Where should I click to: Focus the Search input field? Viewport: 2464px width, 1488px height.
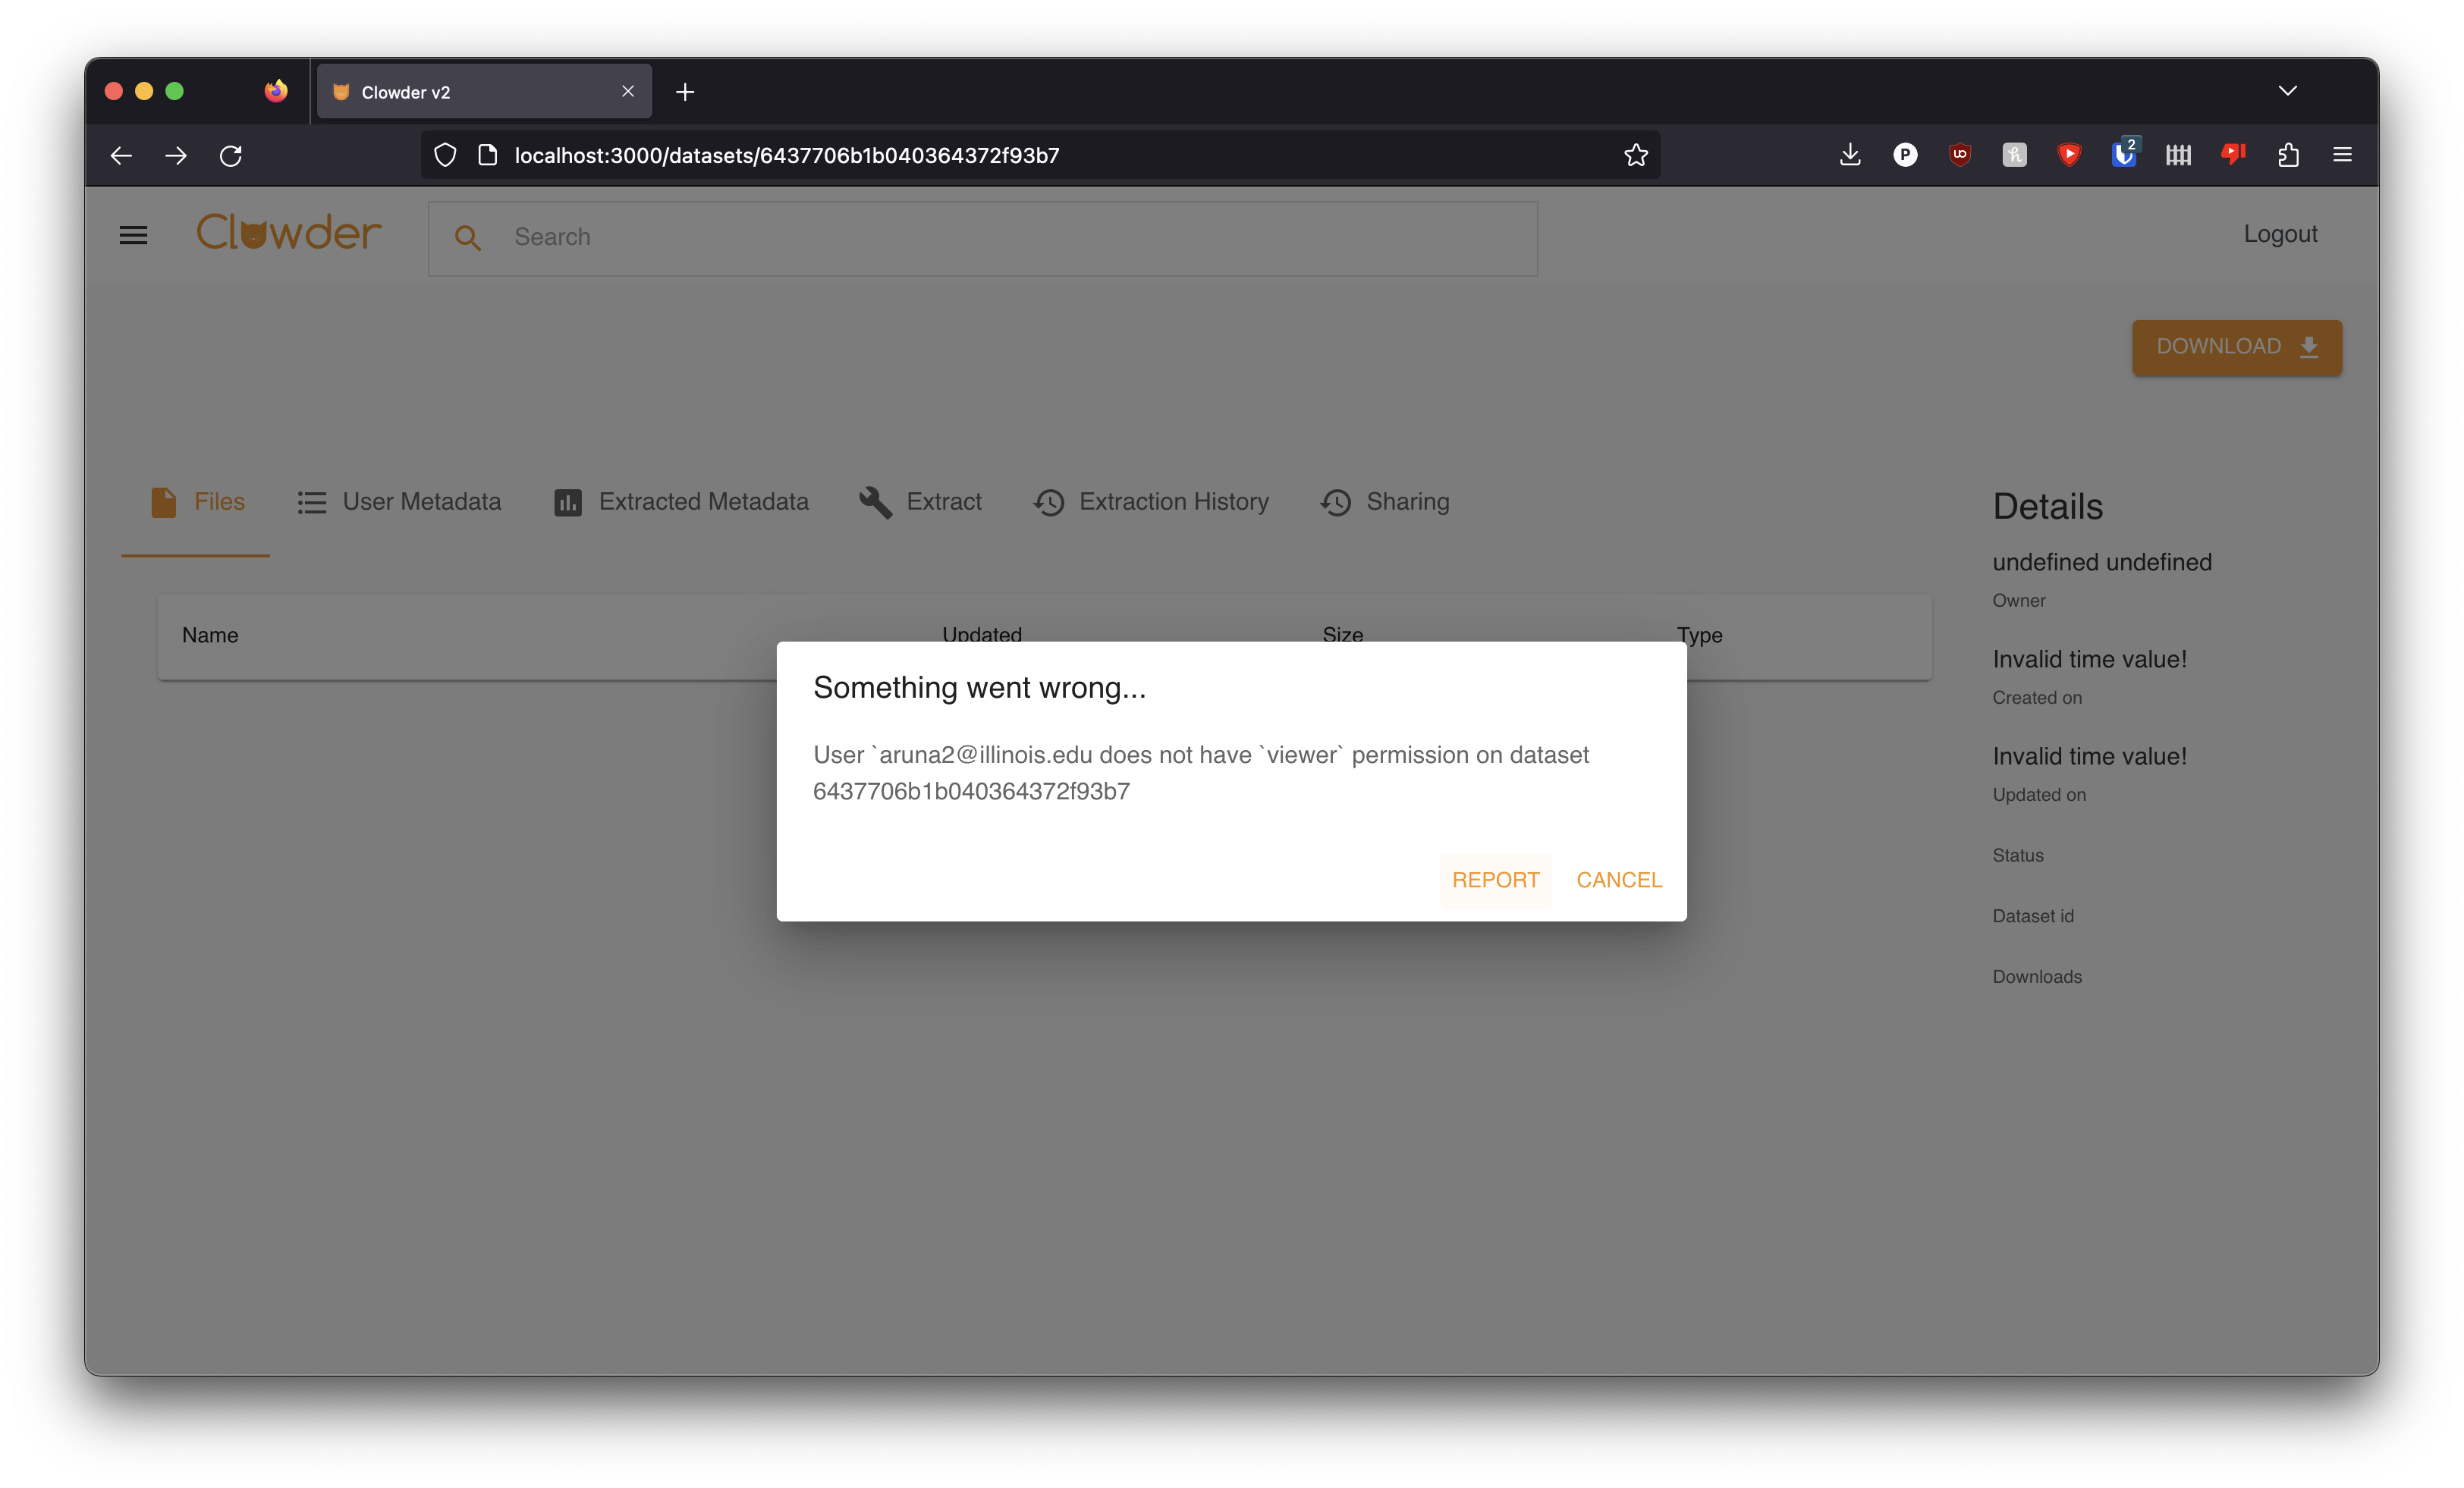(1000, 238)
